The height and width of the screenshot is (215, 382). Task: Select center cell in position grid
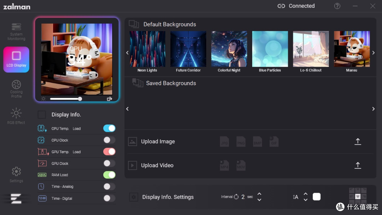(x=358, y=197)
